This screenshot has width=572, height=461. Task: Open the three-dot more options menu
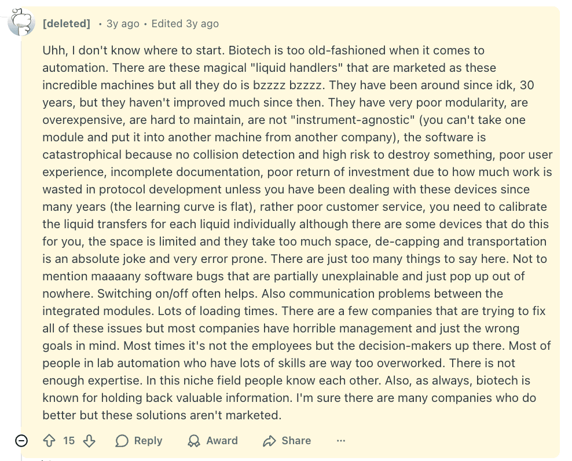341,441
